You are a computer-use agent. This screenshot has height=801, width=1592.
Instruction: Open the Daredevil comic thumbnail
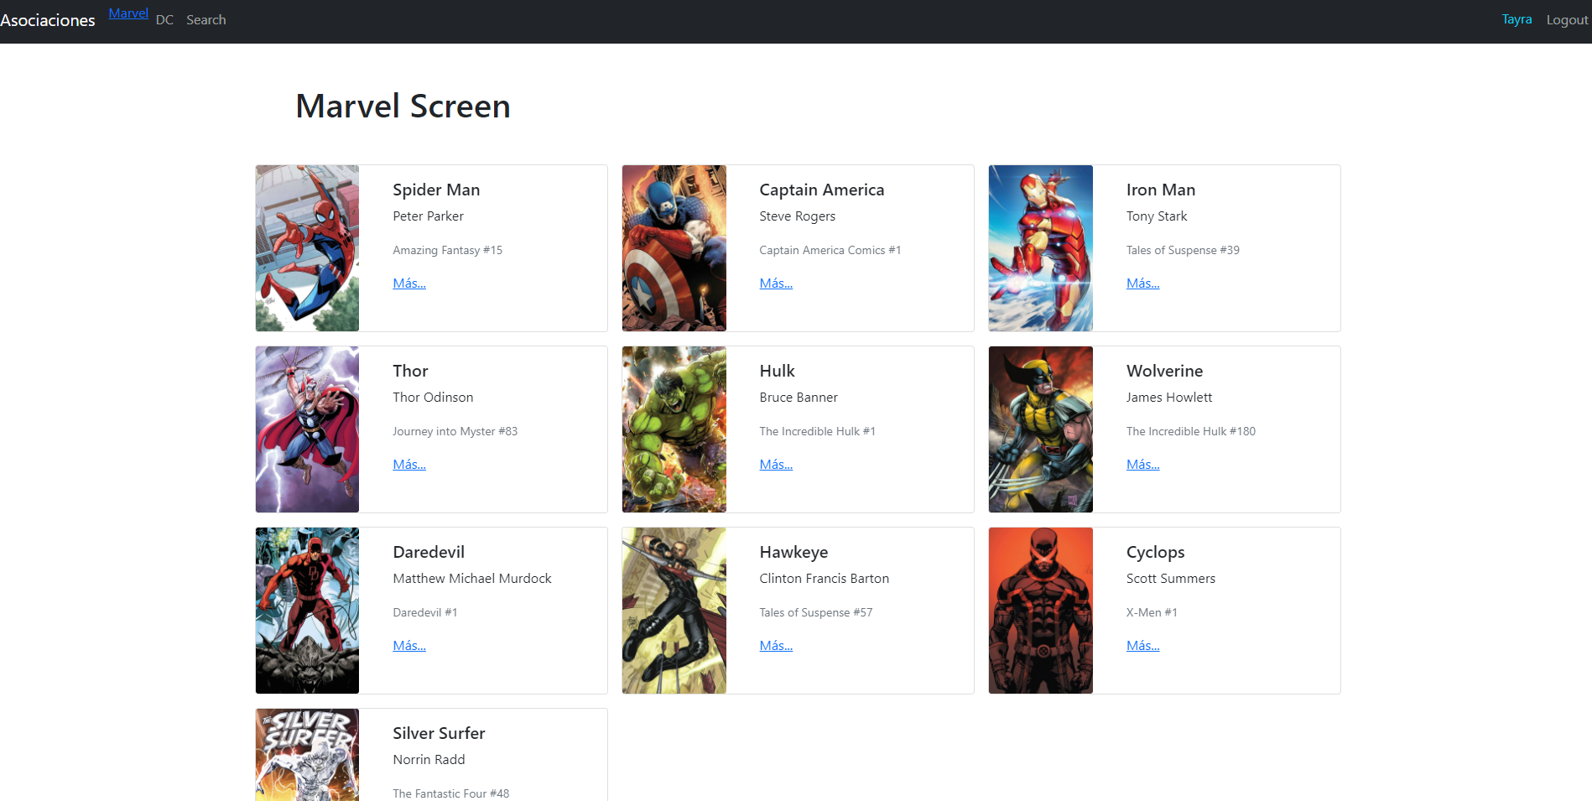pyautogui.click(x=307, y=611)
